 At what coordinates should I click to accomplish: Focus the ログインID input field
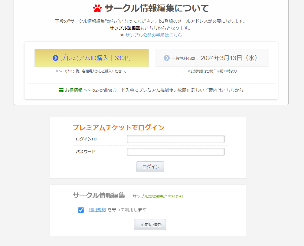pos(175,139)
